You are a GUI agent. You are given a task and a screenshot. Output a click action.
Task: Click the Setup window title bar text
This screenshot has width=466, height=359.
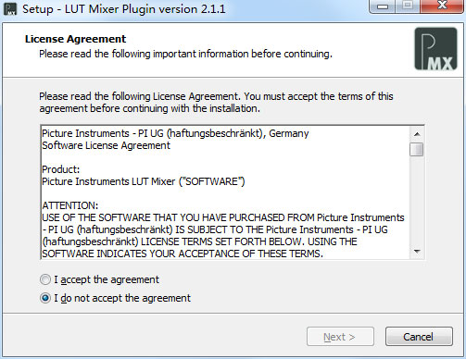tap(124, 9)
